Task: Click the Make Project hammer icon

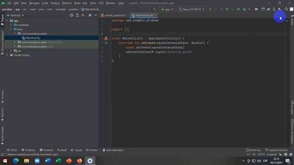Action: coord(155,9)
